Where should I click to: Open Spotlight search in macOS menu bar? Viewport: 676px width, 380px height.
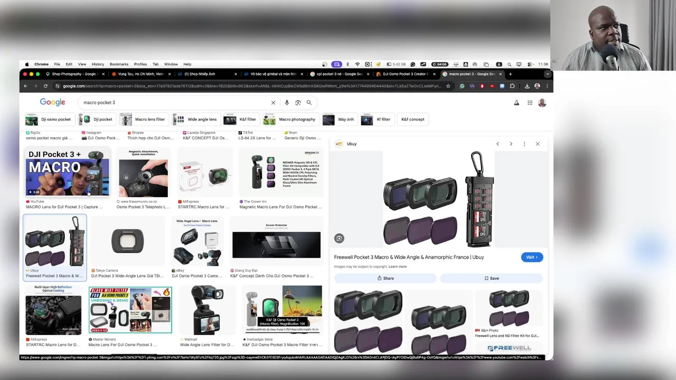coord(509,64)
